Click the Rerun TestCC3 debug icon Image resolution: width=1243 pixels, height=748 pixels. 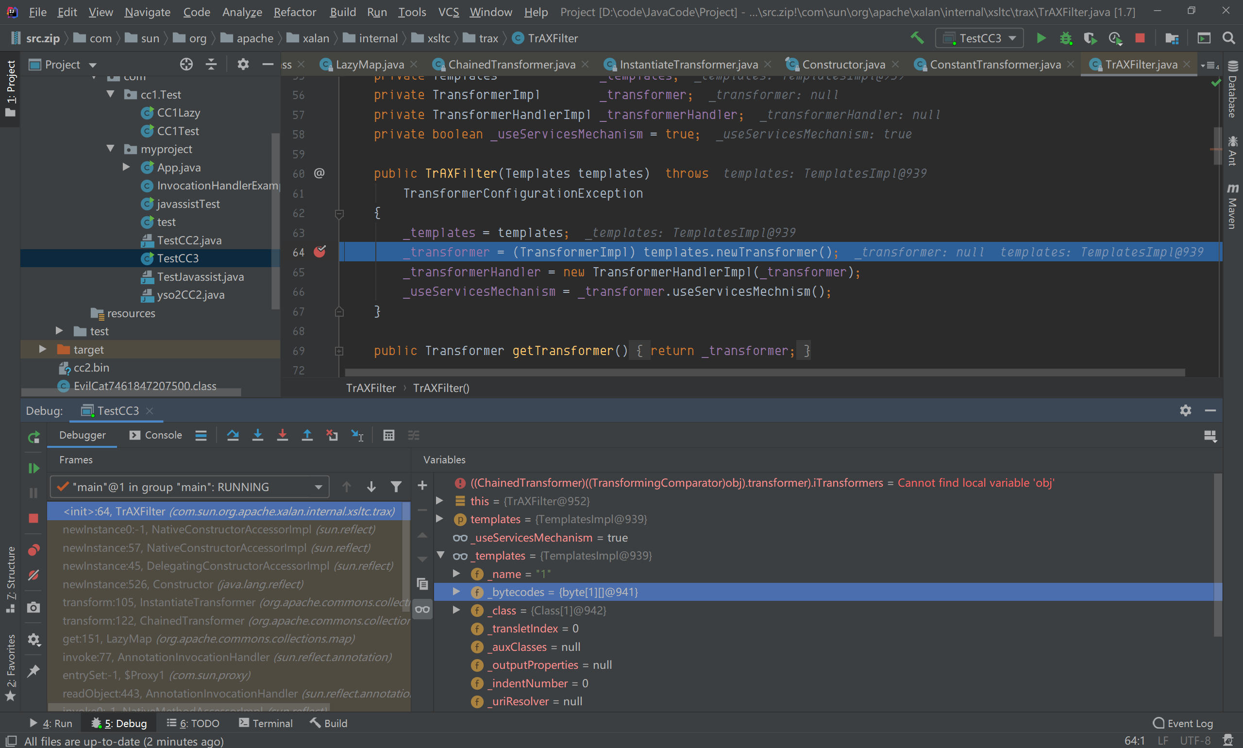pos(34,437)
